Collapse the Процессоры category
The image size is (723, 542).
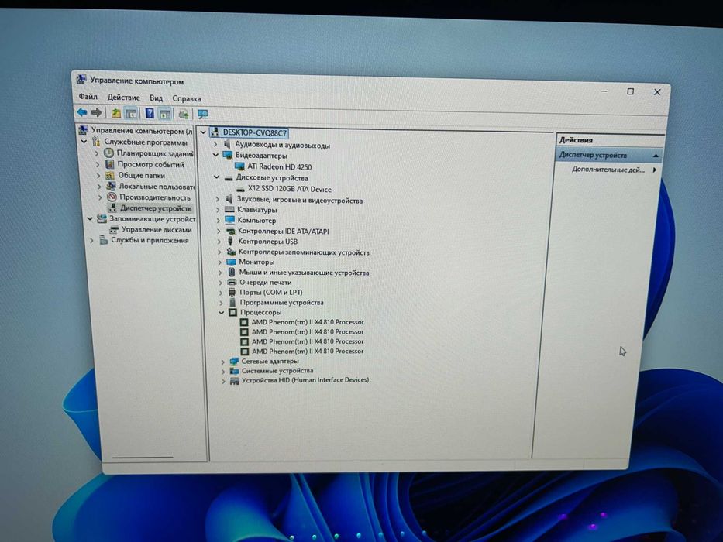(x=222, y=312)
